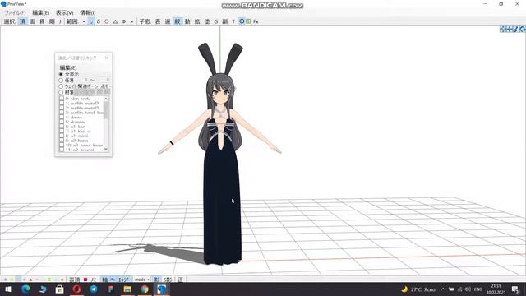Open Figma from taskbar

coord(111,289)
